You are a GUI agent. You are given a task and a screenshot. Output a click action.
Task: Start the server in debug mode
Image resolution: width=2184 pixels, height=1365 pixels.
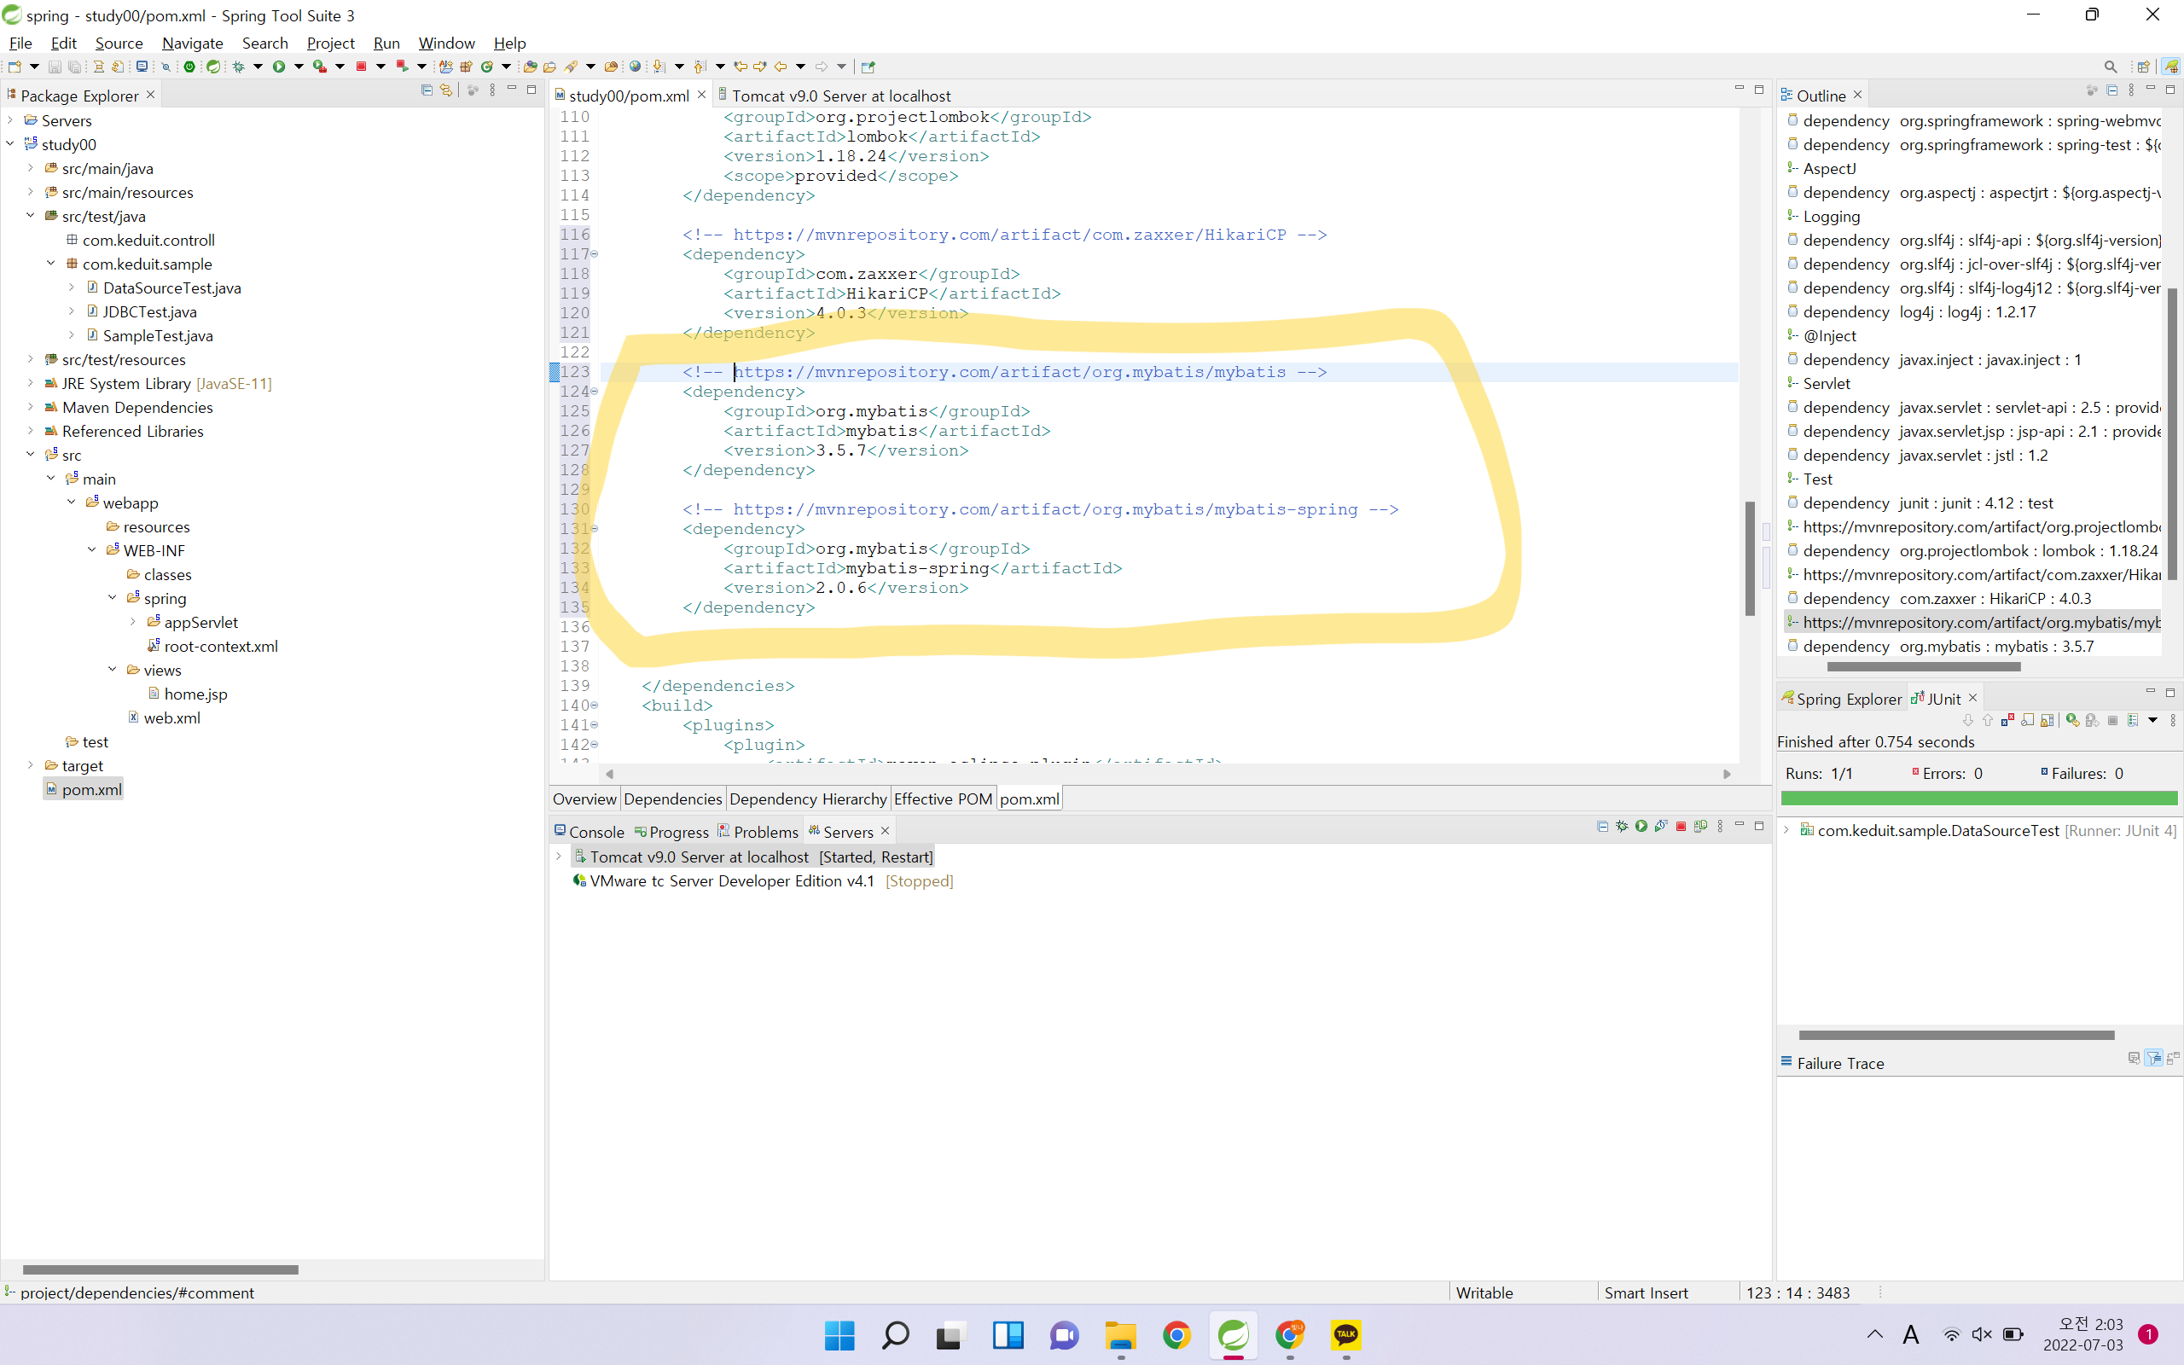pos(1622,826)
